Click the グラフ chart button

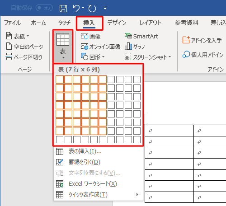point(135,47)
